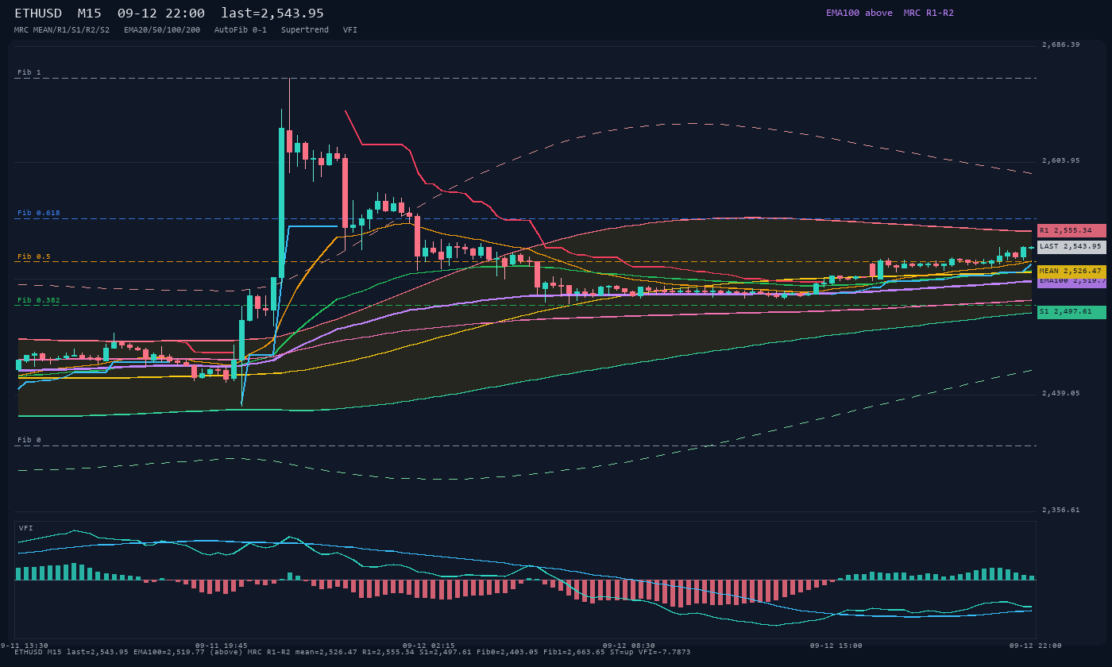Click the footer summary line starting 'ETHUSD M15 last='
1112x667 pixels.
[x=353, y=652]
